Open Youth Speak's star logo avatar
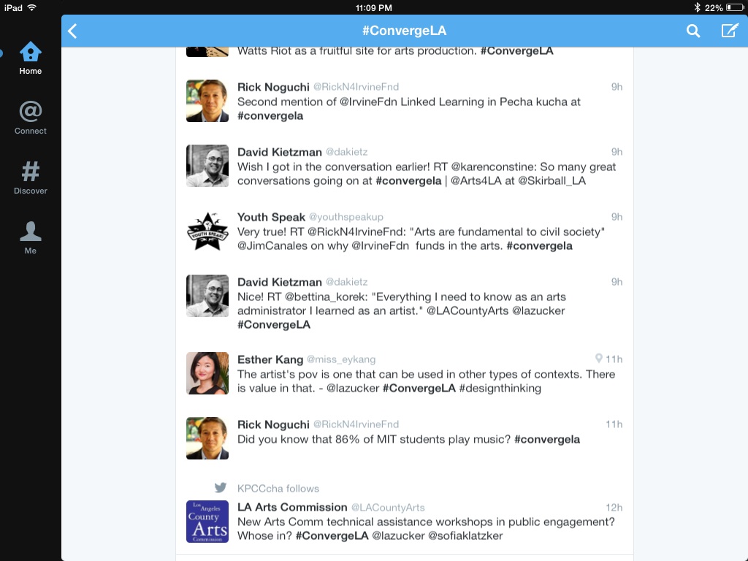The height and width of the screenshot is (561, 748). click(x=207, y=231)
